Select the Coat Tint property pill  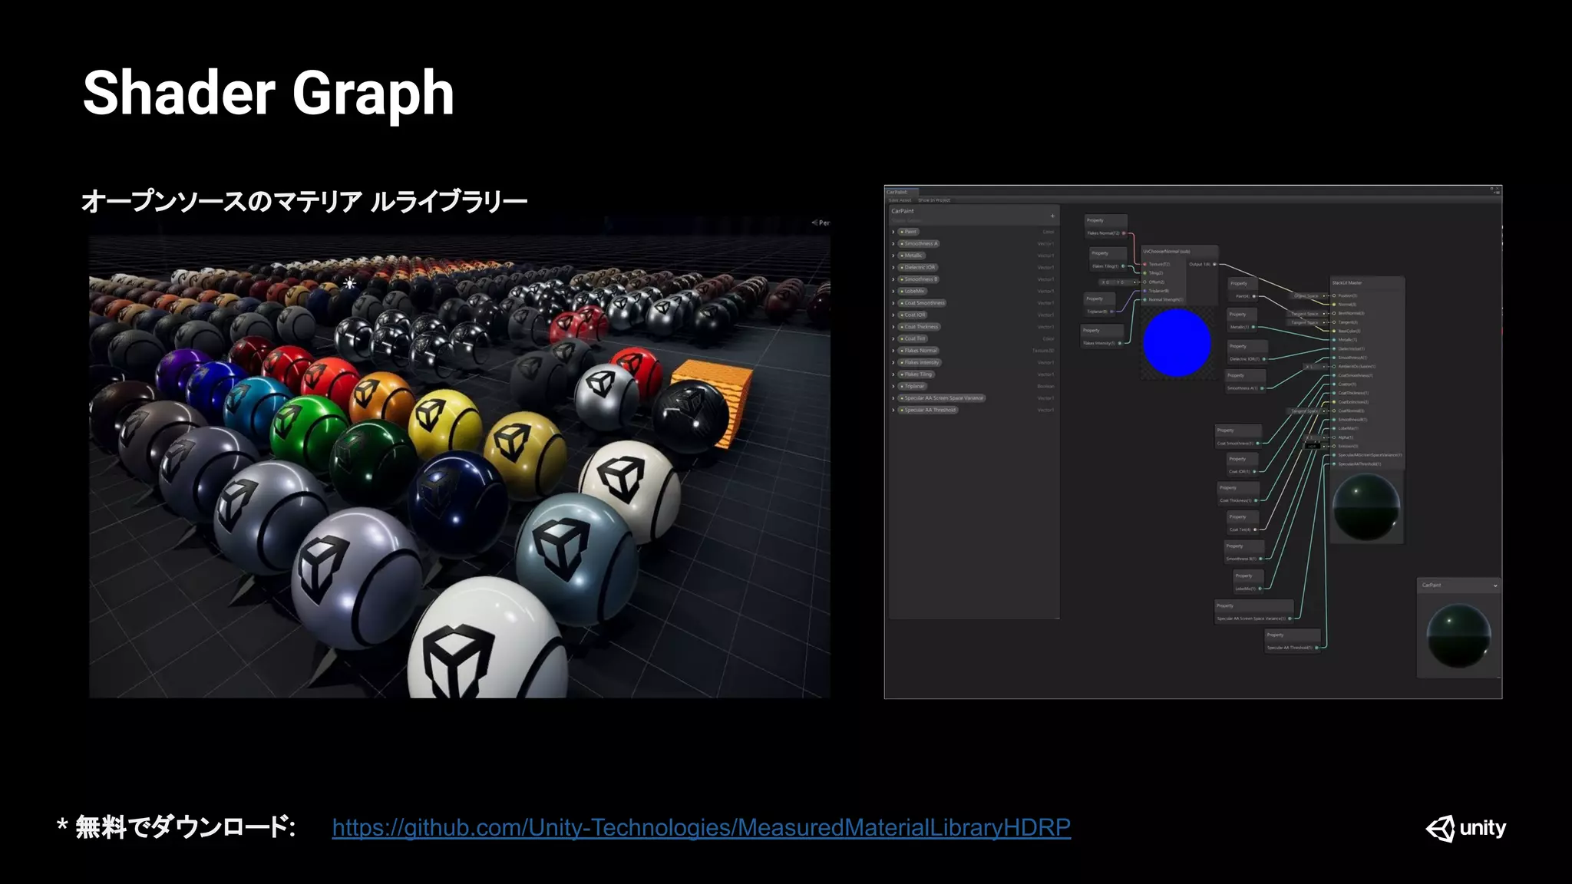click(x=913, y=338)
